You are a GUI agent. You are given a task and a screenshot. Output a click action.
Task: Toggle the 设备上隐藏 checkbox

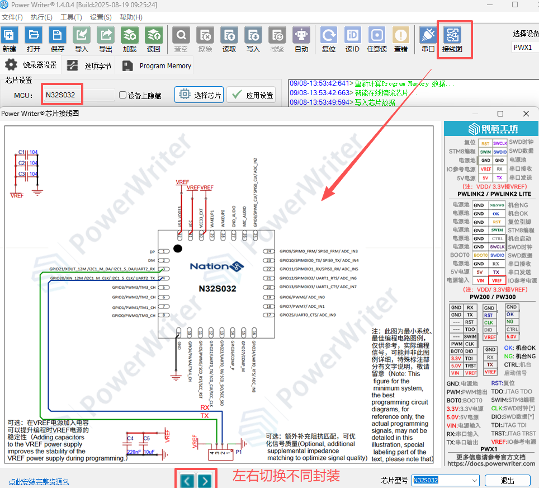pyautogui.click(x=122, y=95)
